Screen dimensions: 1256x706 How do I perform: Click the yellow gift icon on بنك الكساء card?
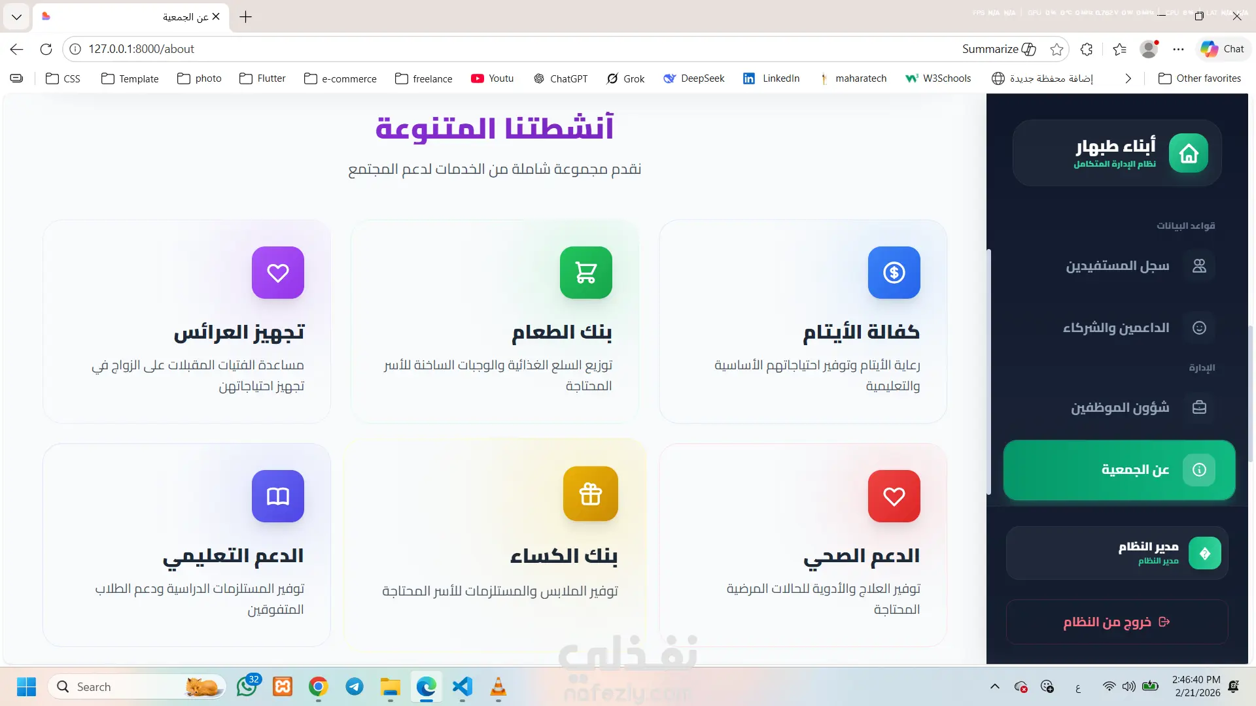[590, 494]
